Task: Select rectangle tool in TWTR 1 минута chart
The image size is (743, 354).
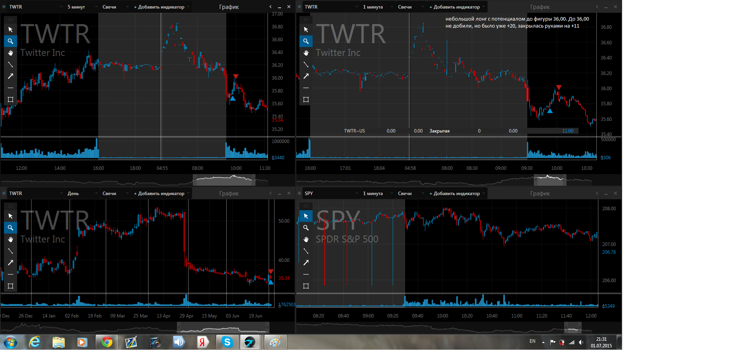Action: tap(306, 99)
